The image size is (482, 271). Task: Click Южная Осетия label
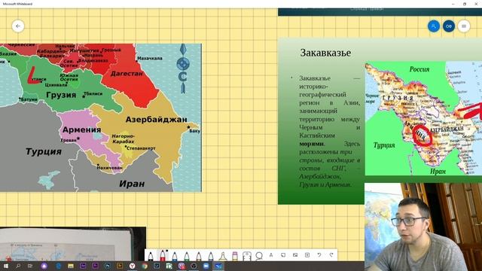[69, 77]
